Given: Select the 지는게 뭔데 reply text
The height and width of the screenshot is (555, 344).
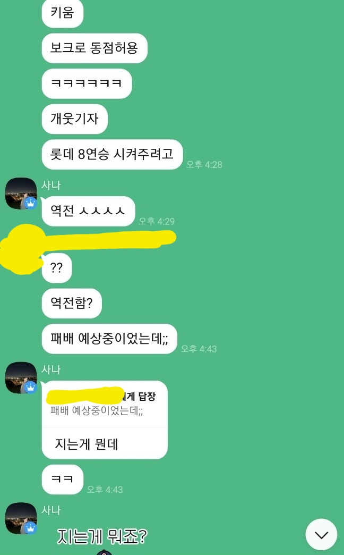Looking at the screenshot, I should (x=87, y=444).
